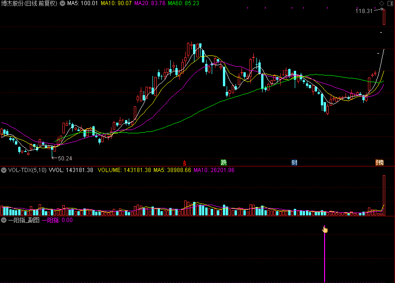Click the 博杰股份(日线.前复权) chart title
The image size is (395, 283).
point(29,3)
